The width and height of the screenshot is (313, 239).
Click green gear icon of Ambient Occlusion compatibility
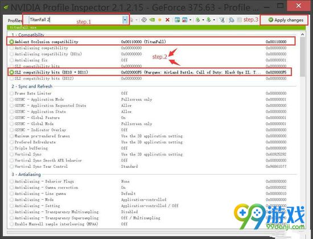click(11, 42)
